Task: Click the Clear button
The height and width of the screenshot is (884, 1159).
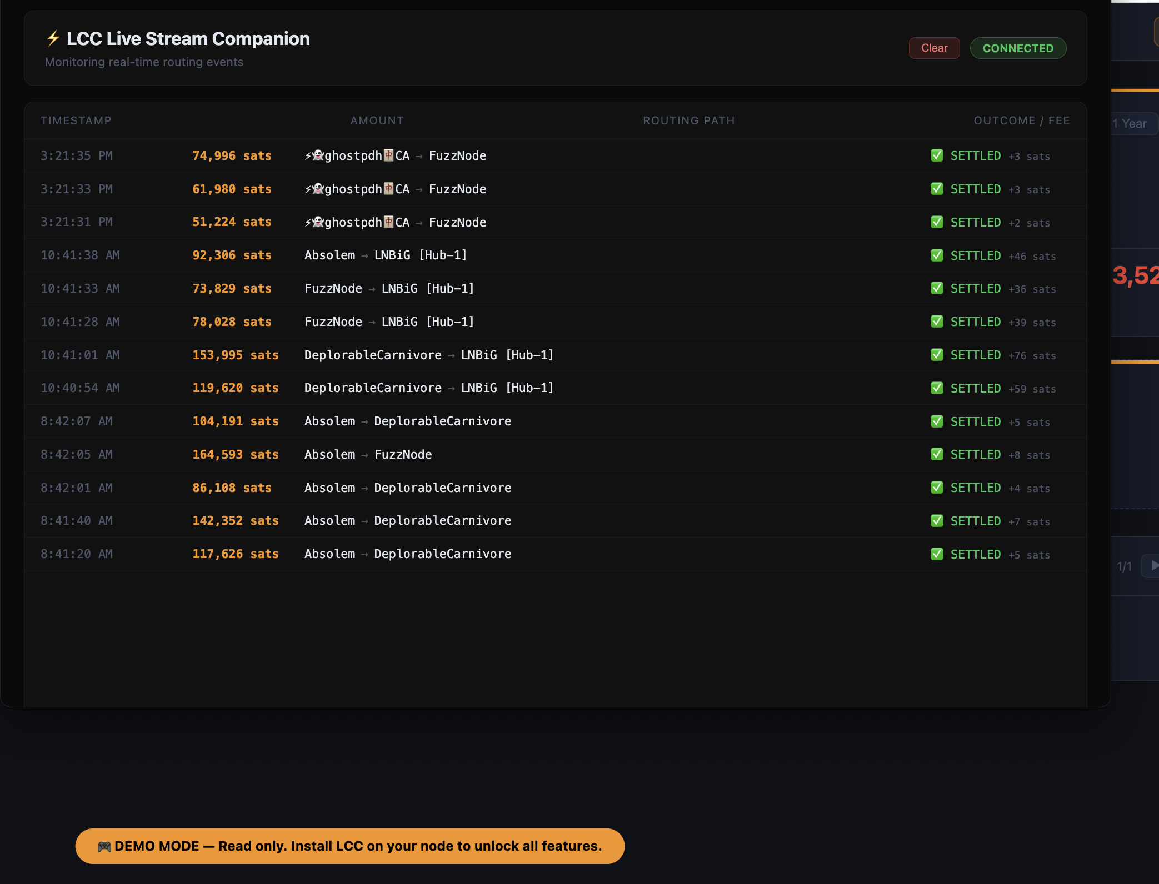Action: click(934, 48)
